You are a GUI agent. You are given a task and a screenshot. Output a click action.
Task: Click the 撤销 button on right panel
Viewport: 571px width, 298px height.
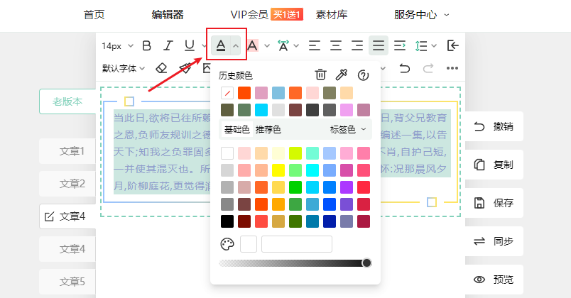coord(494,126)
